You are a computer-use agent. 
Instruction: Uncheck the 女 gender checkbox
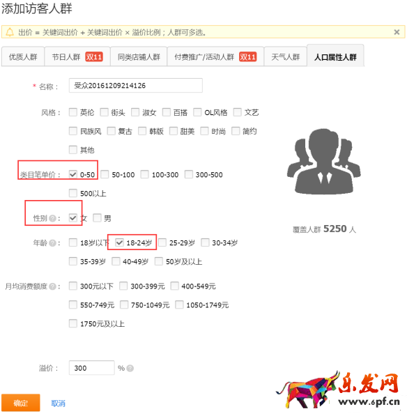pos(73,218)
